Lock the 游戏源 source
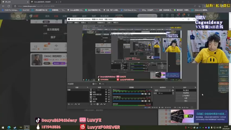The width and height of the screenshot is (231, 130). pyautogui.click(x=109, y=99)
